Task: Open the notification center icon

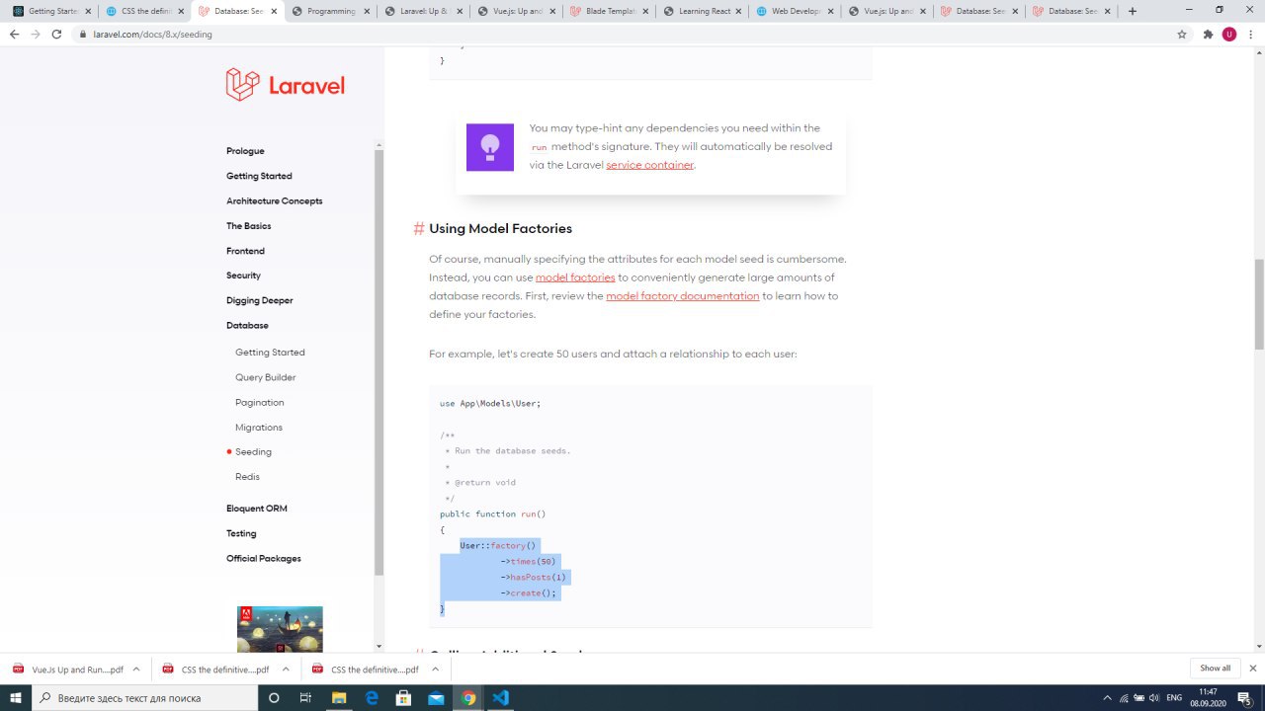Action: tap(1244, 697)
